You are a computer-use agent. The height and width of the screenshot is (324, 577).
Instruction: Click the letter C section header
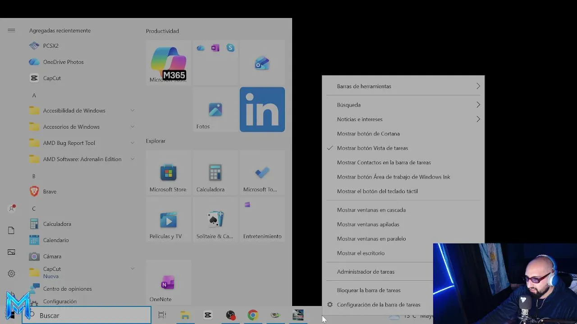point(34,209)
